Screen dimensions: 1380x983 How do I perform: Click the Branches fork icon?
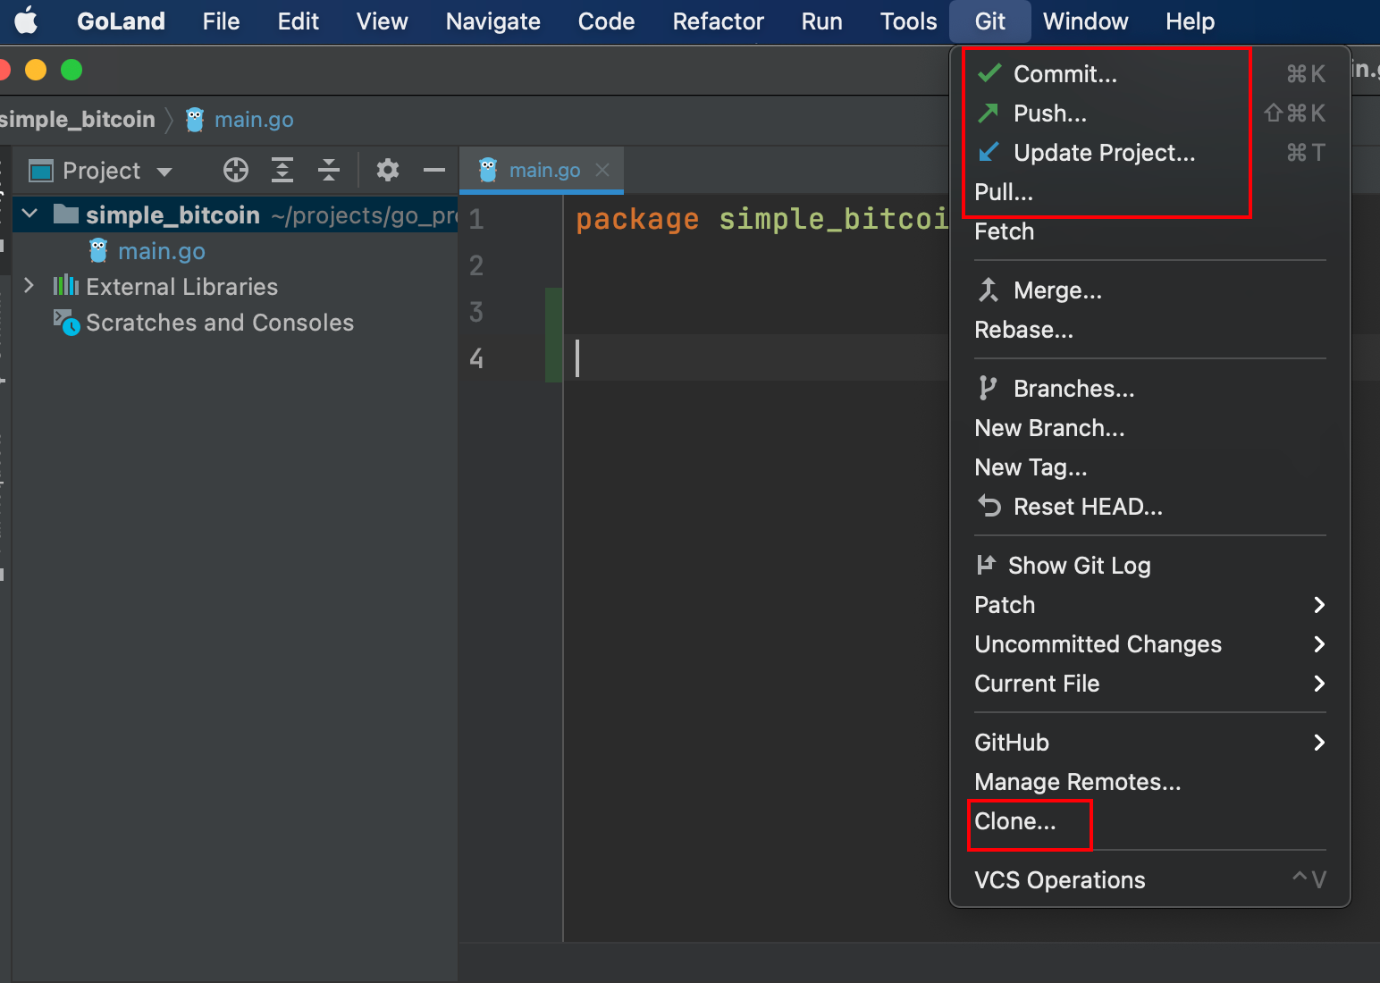(x=987, y=388)
